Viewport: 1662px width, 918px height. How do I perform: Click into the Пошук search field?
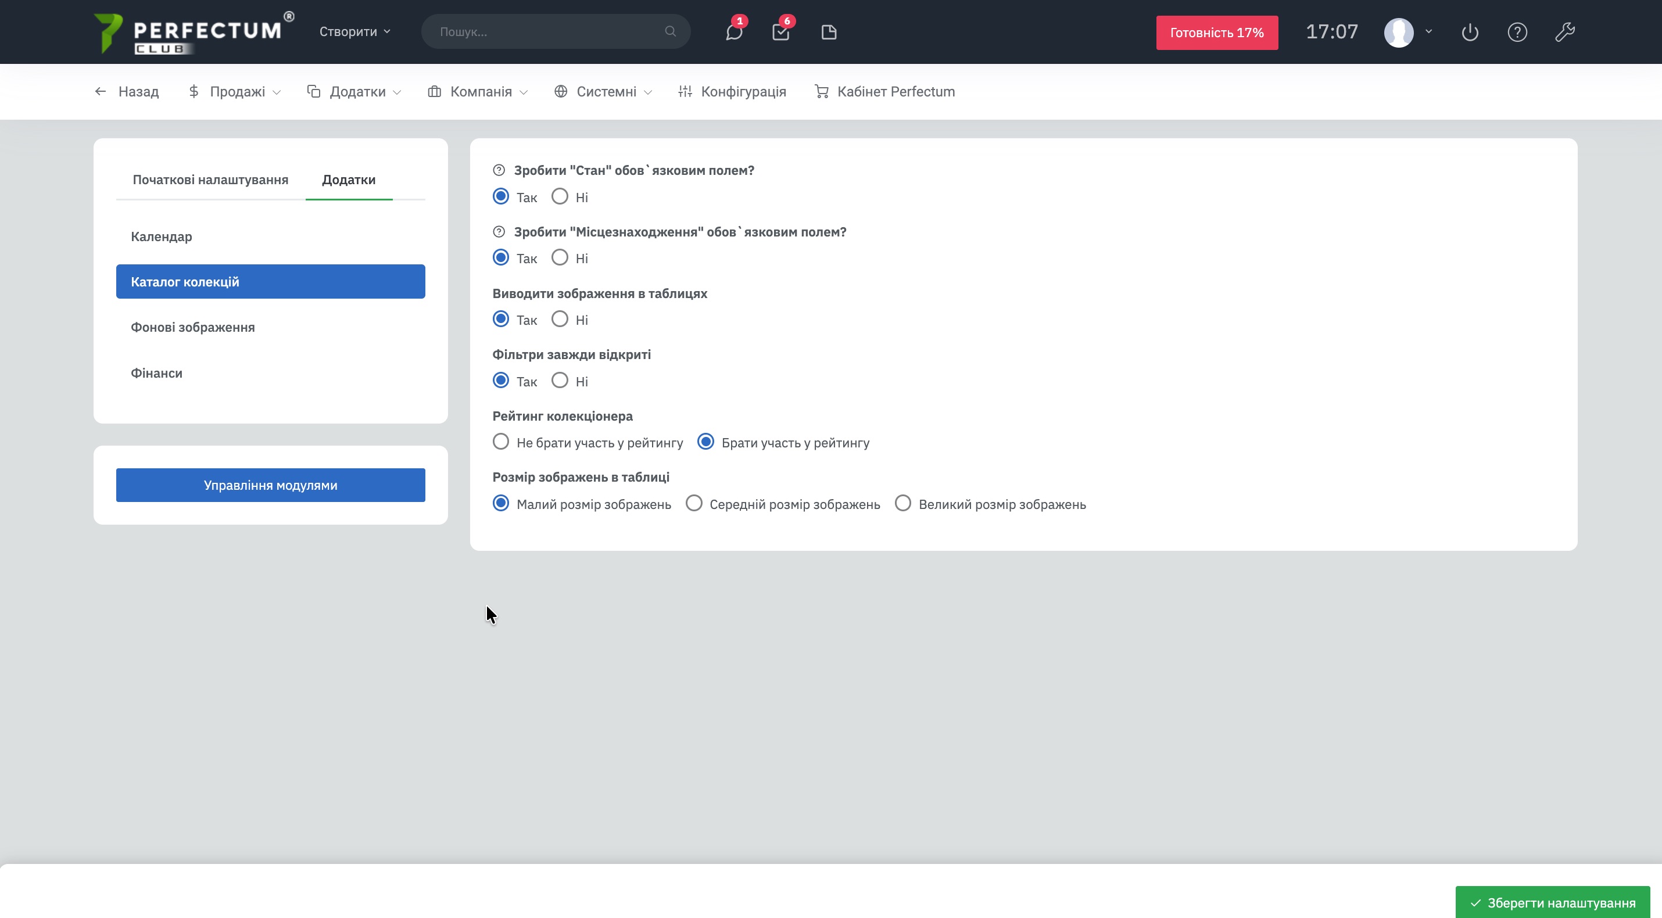pos(549,31)
